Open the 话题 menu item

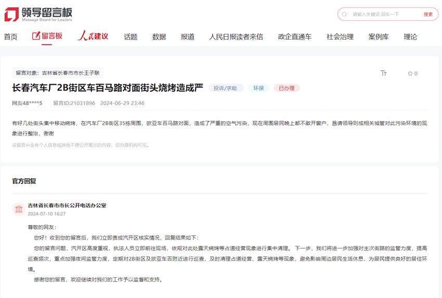pos(131,36)
